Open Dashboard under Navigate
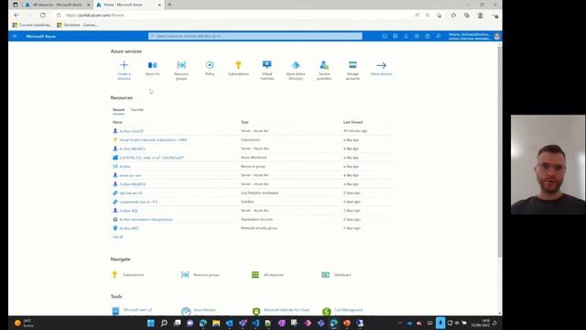The height and width of the screenshot is (330, 586). pyautogui.click(x=336, y=275)
